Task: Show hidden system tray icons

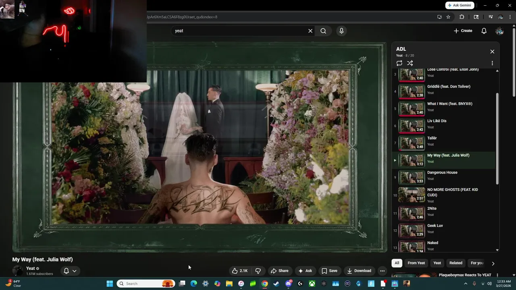Action: pos(466,284)
